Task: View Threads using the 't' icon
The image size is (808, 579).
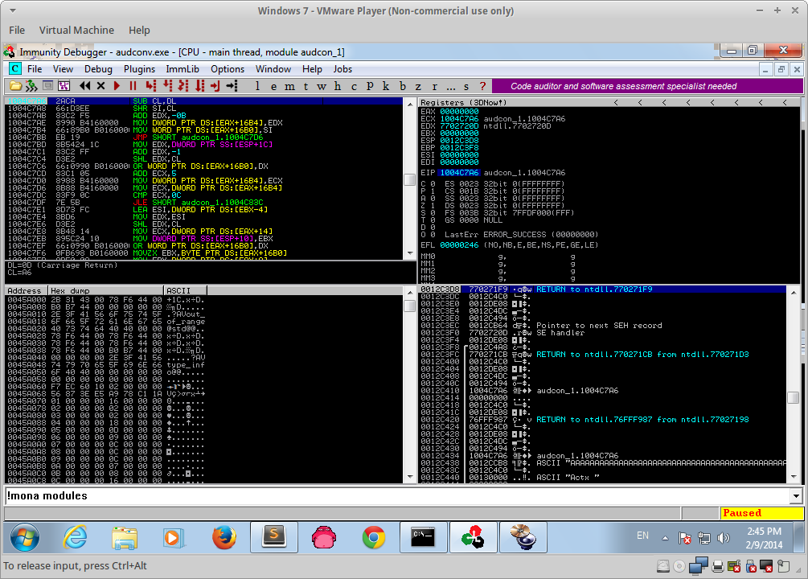Action: point(308,84)
